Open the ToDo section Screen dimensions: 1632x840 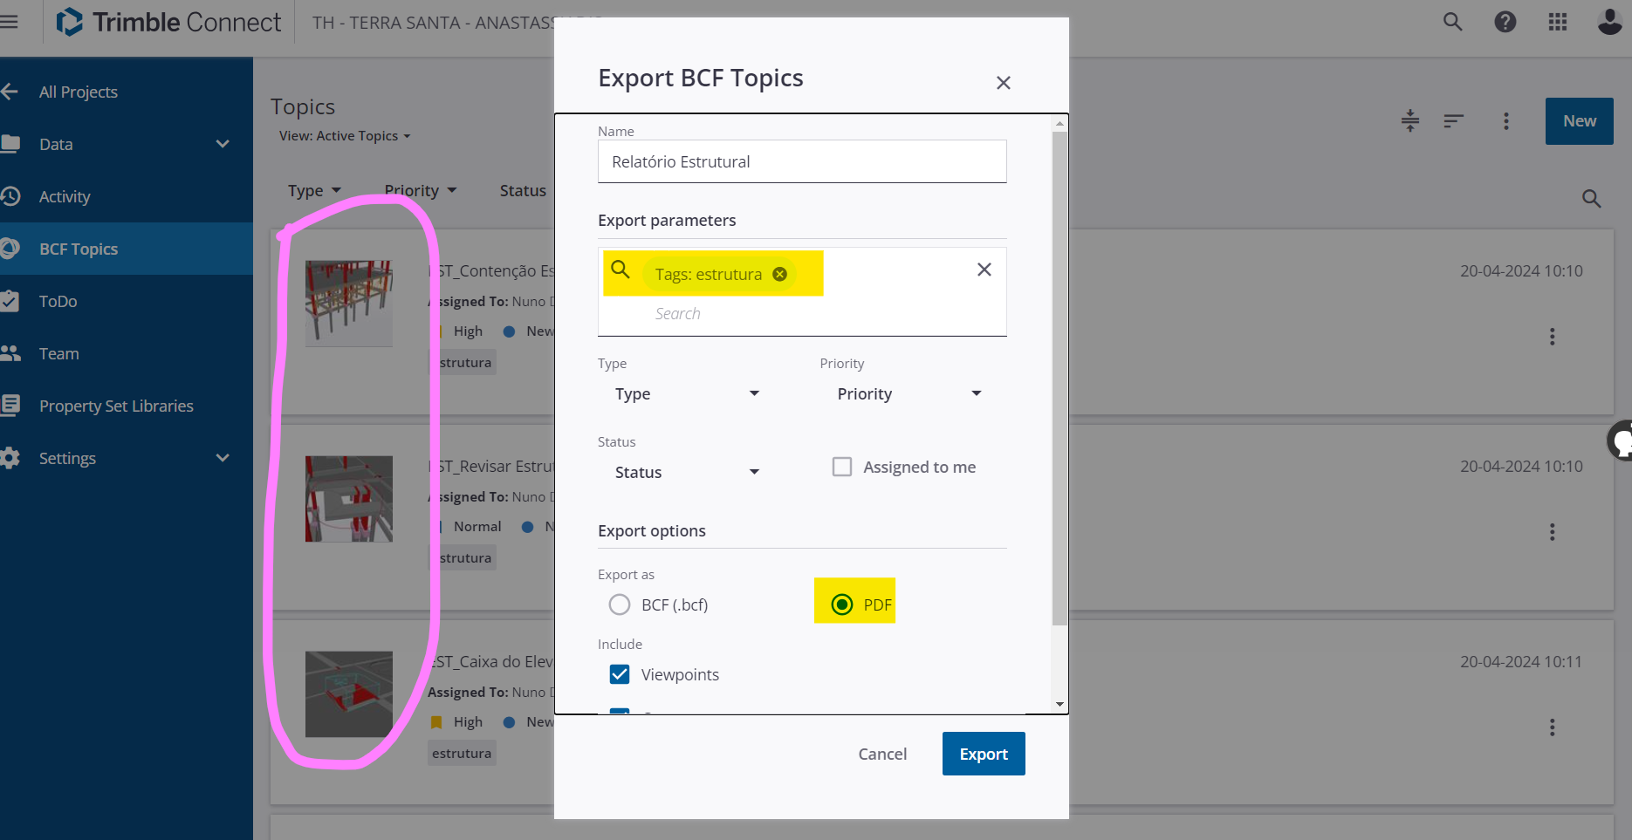(x=58, y=301)
